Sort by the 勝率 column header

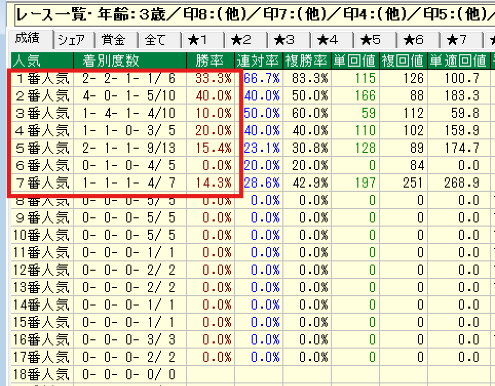[210, 60]
